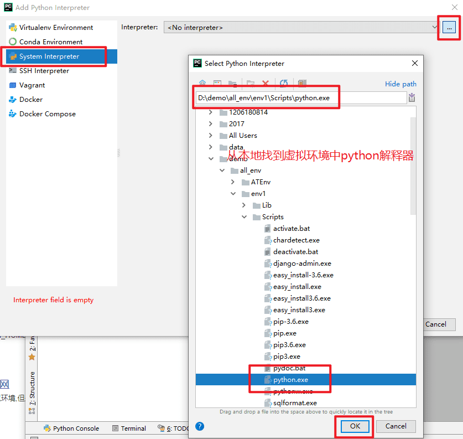Expand the data folder

click(211, 147)
